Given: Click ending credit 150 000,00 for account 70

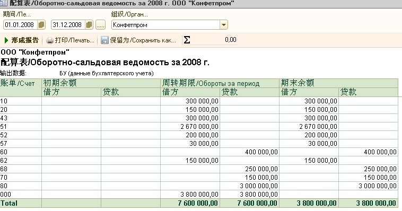Looking at the screenshot, I should (380, 177).
